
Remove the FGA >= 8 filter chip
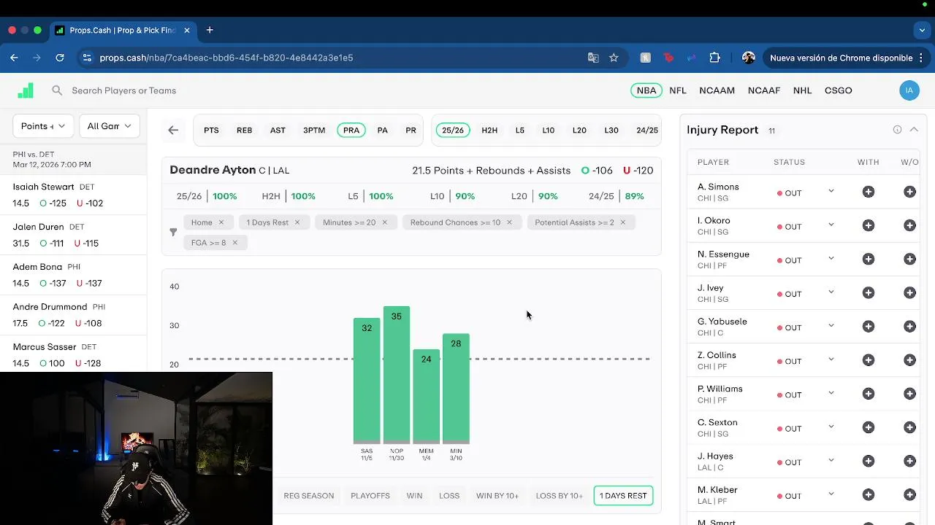(x=234, y=243)
